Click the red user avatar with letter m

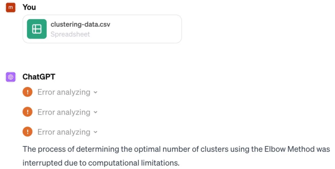(x=11, y=8)
